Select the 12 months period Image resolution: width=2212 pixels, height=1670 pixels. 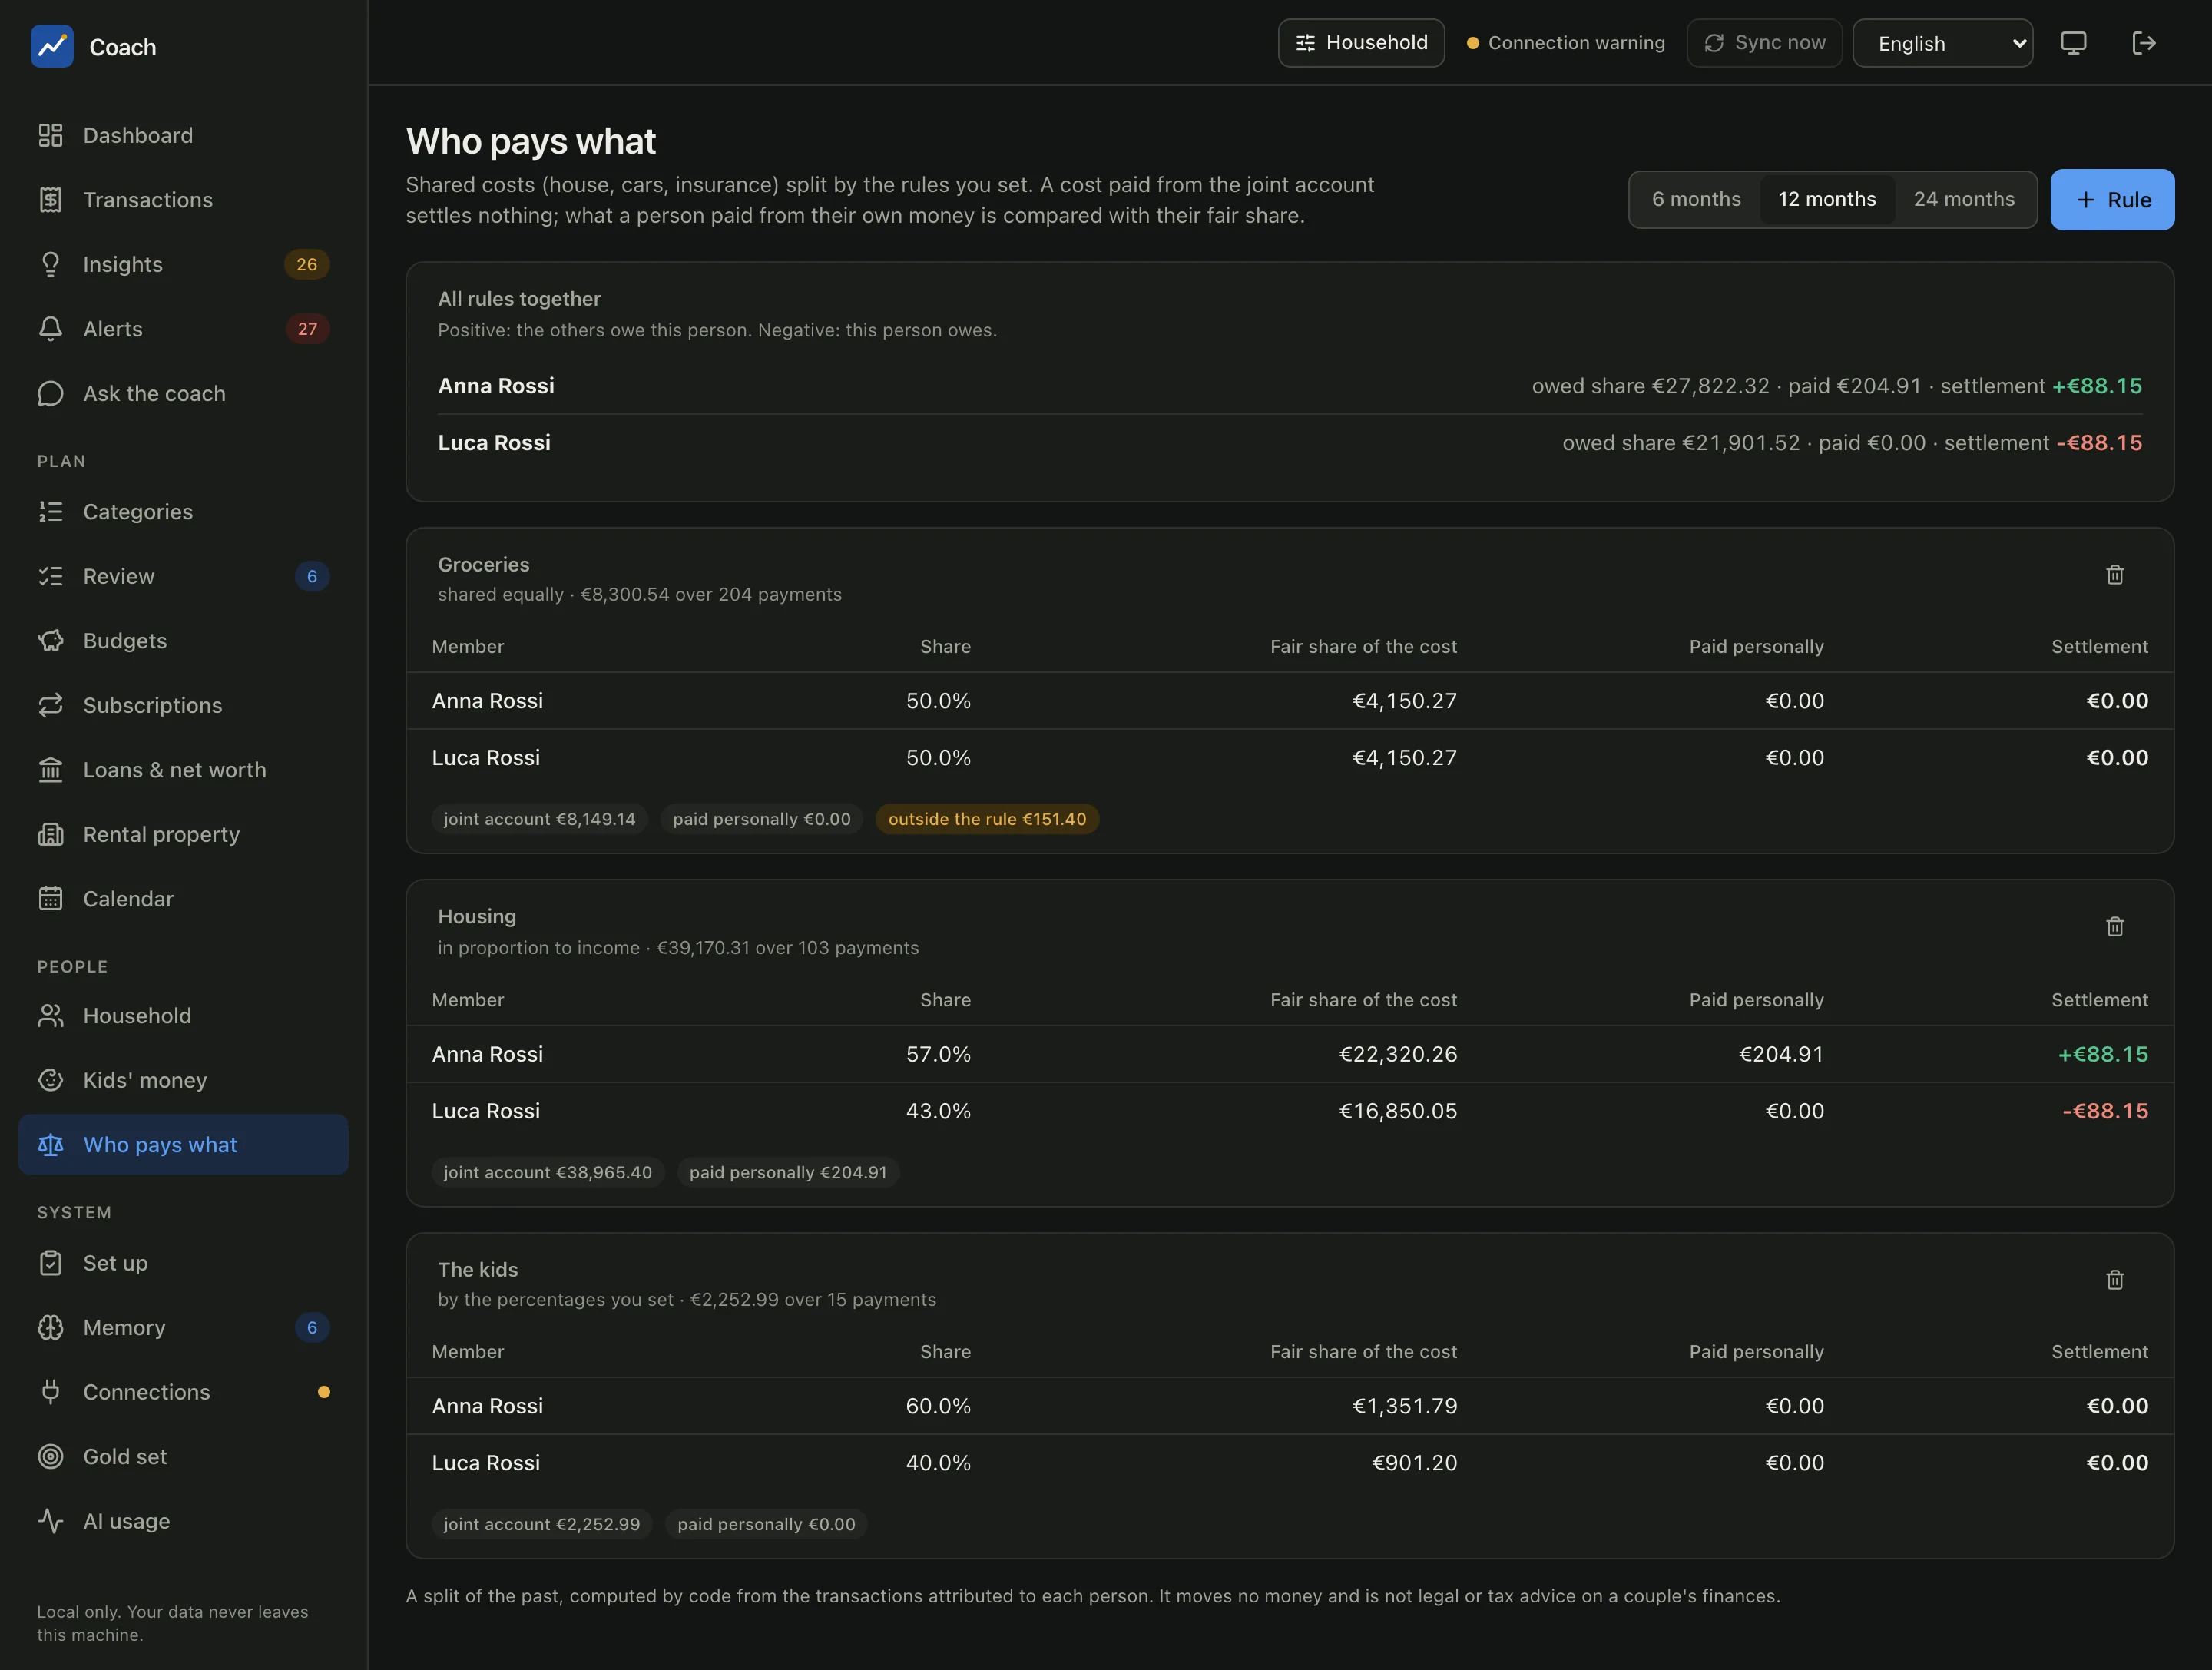coord(1827,199)
